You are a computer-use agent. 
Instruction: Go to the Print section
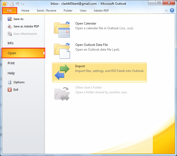click(x=11, y=63)
